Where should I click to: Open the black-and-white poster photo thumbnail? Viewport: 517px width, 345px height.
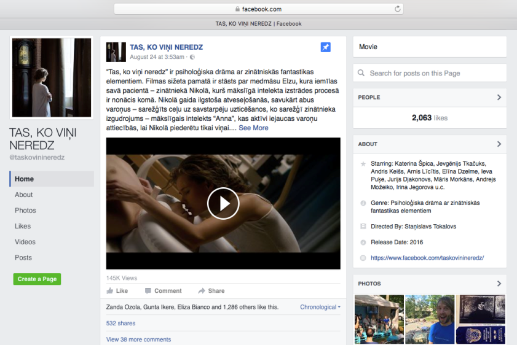(480, 319)
